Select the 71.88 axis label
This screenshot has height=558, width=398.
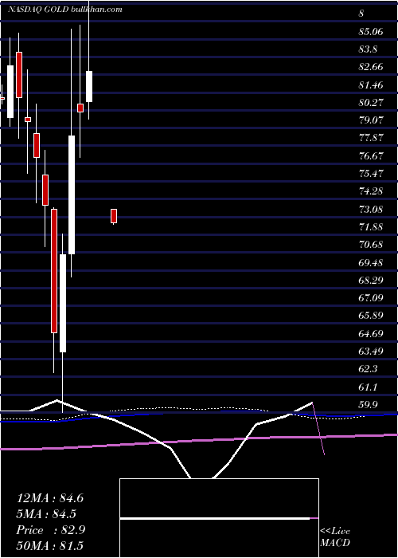pos(371,227)
